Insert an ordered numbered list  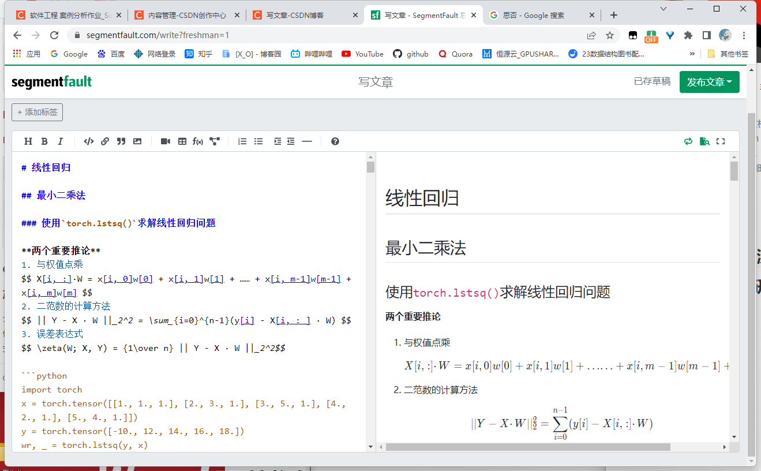click(242, 141)
